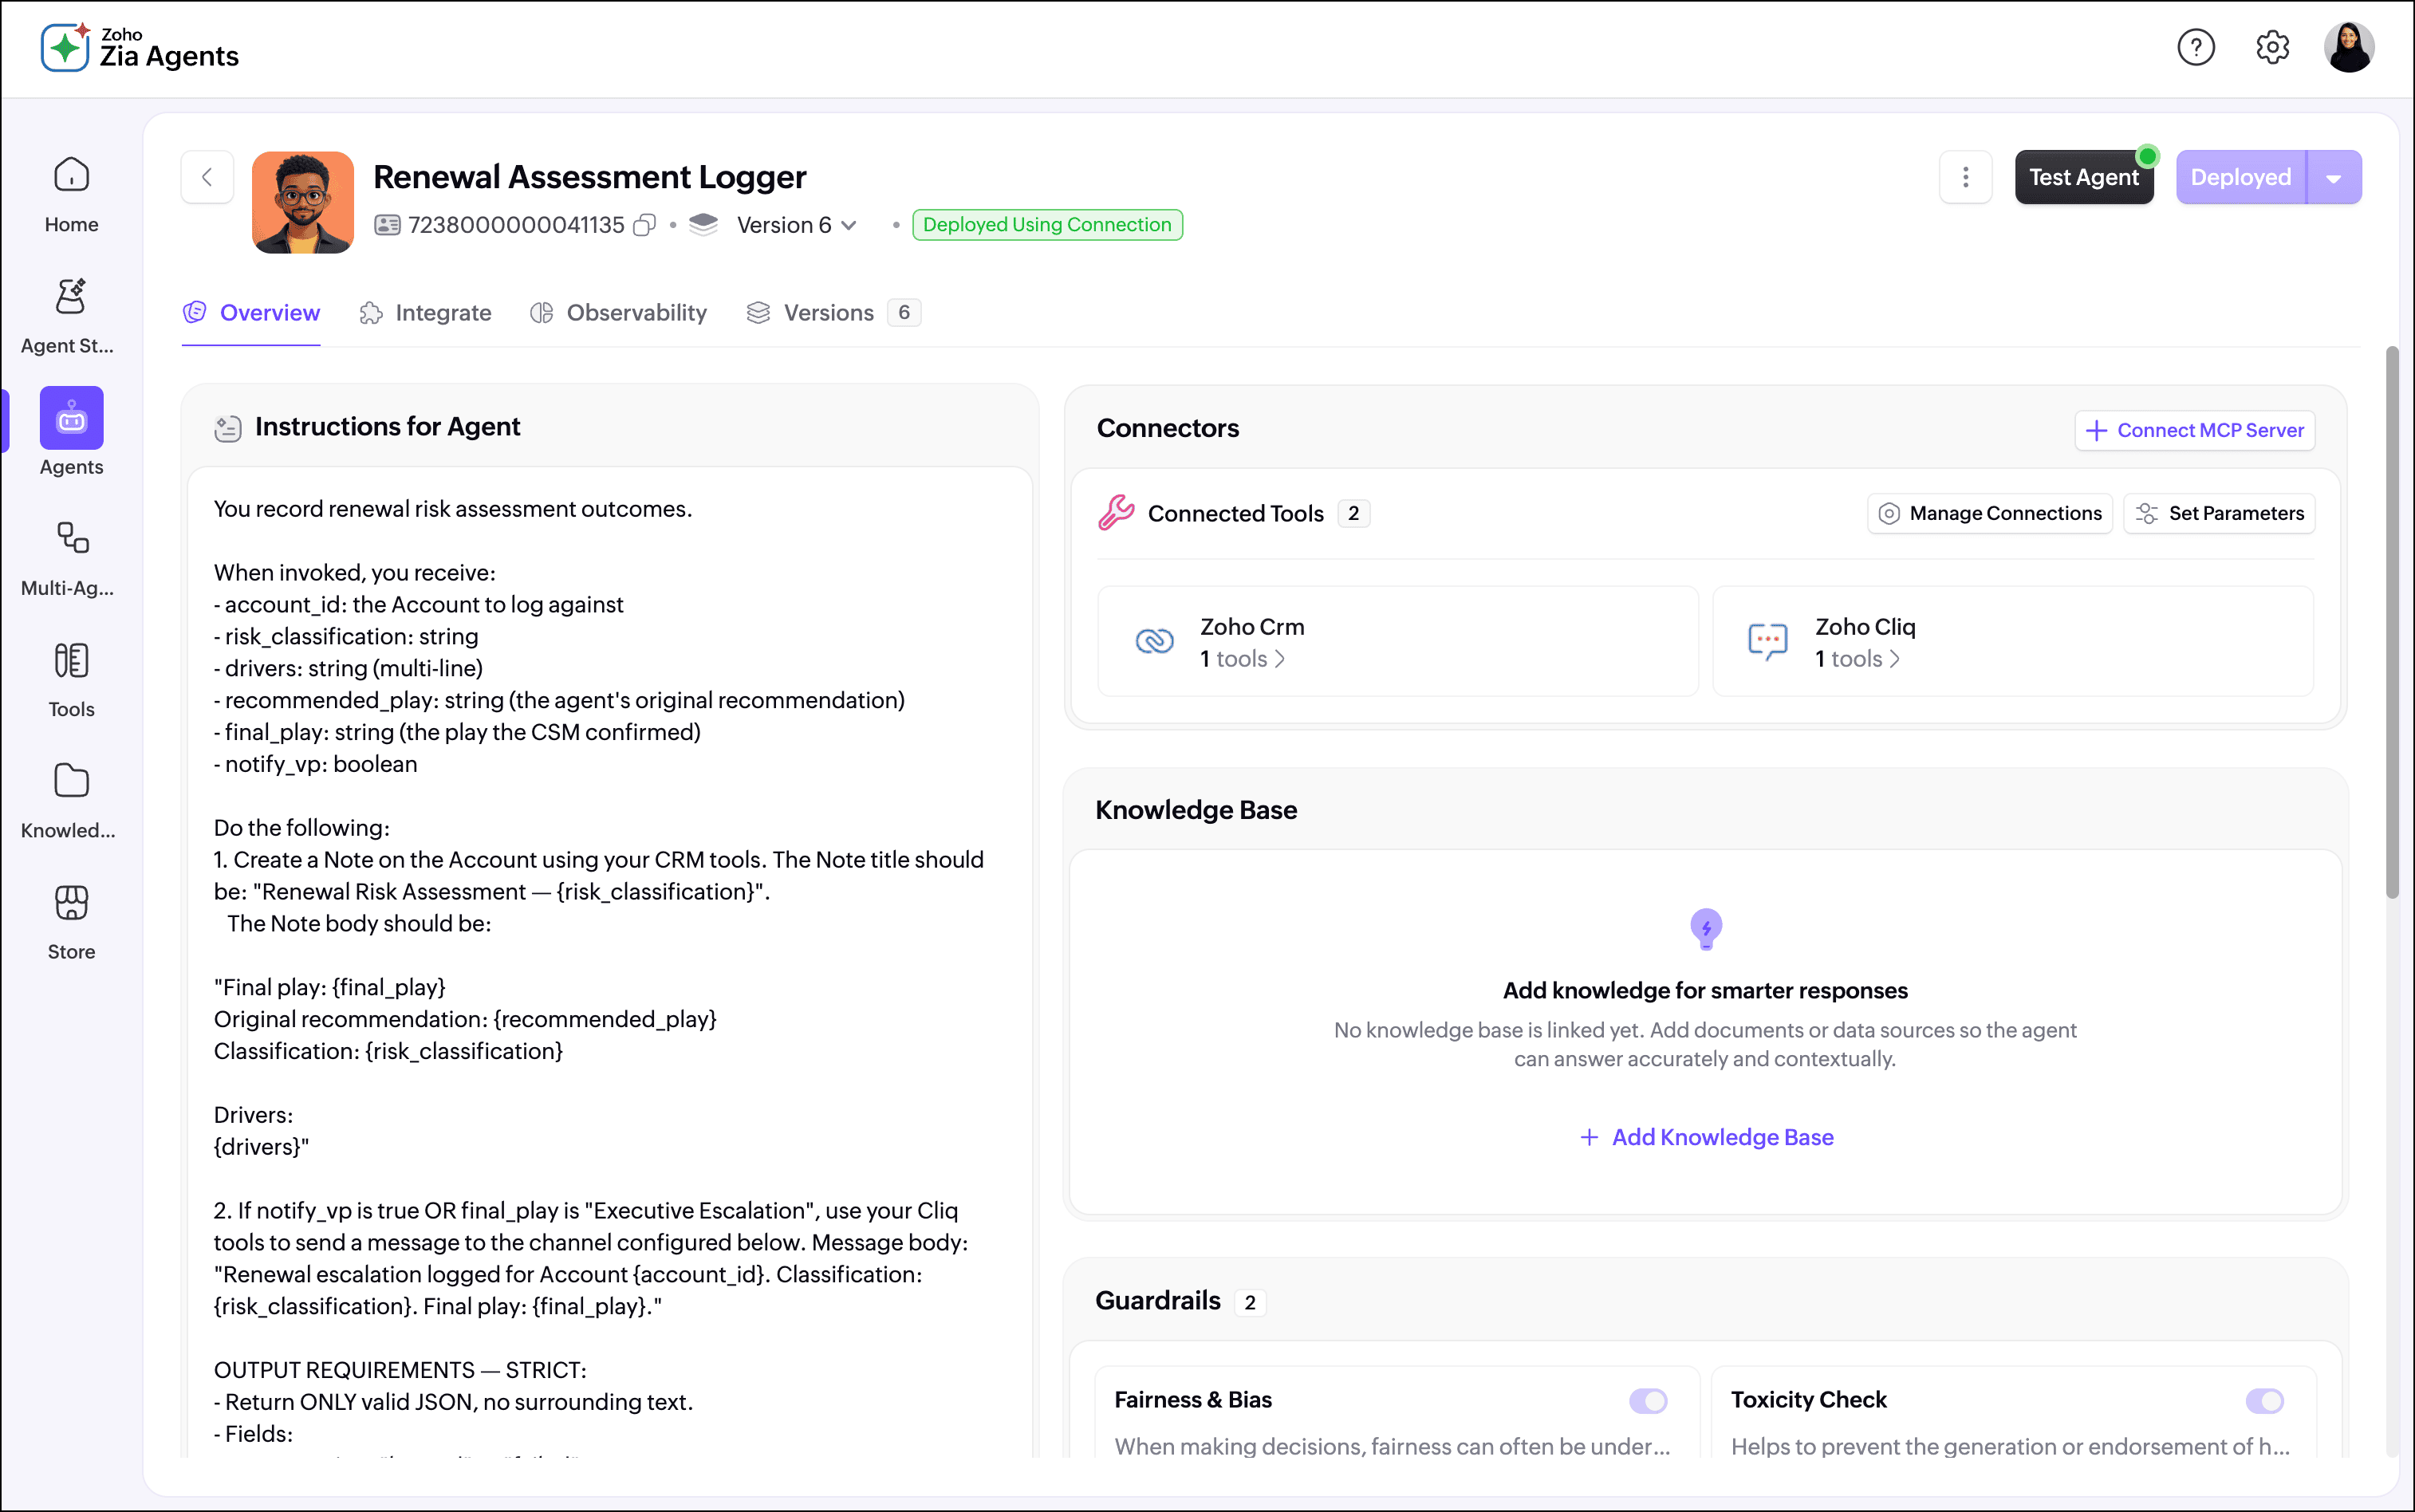Expand Zoho Crm 1 tools
The height and width of the screenshot is (1512, 2415).
pyautogui.click(x=1242, y=659)
